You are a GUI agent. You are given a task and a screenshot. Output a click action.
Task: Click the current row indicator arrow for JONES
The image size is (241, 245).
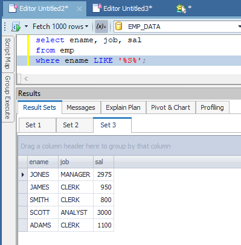(x=23, y=174)
